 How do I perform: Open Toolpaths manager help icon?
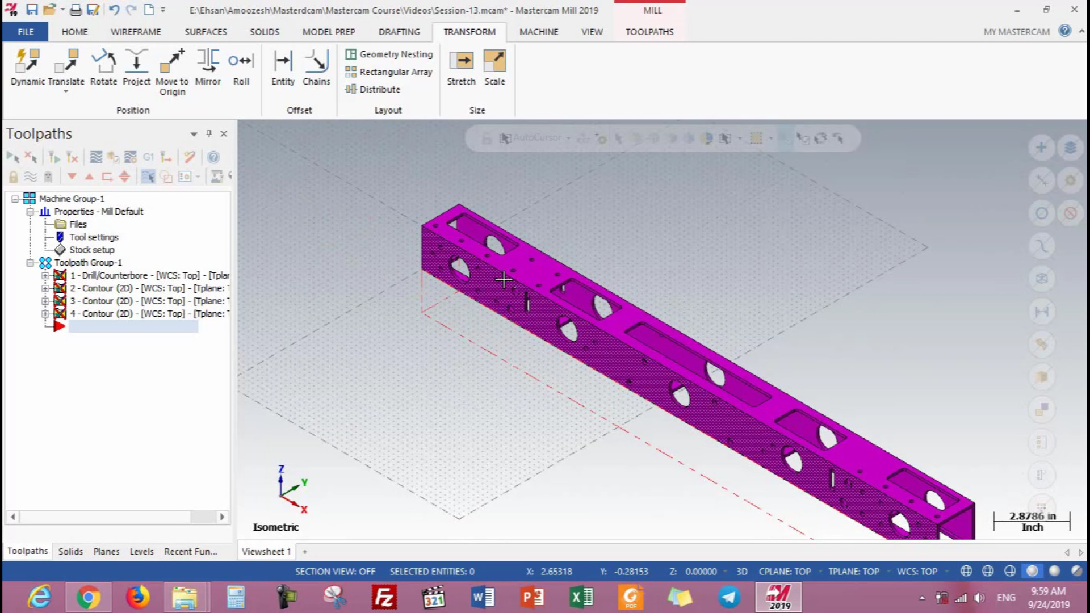click(213, 157)
